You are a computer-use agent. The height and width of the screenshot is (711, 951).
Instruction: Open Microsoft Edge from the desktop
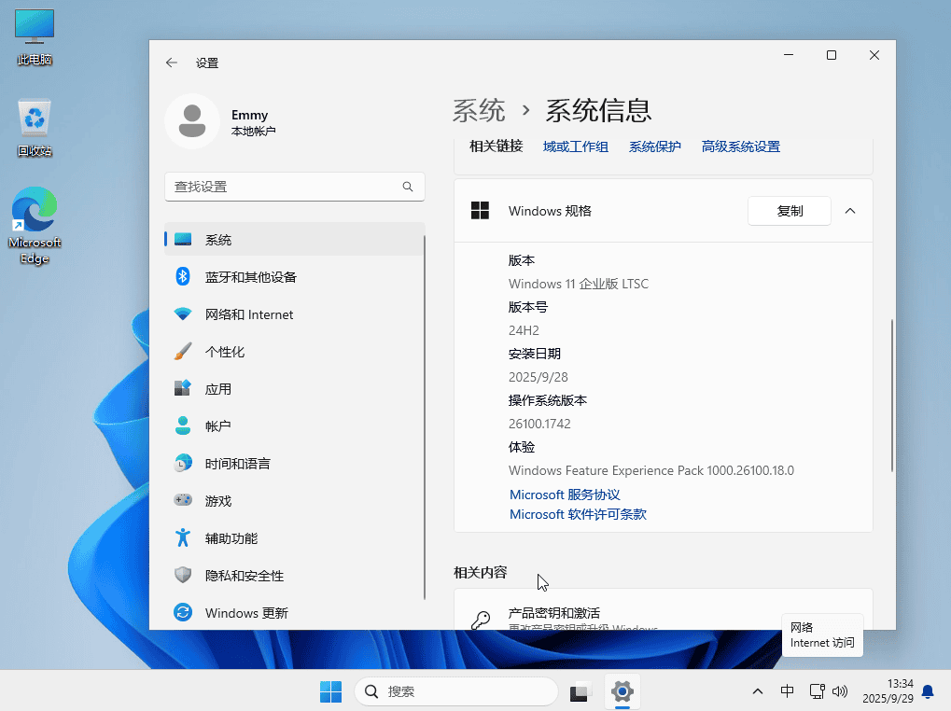coord(35,226)
